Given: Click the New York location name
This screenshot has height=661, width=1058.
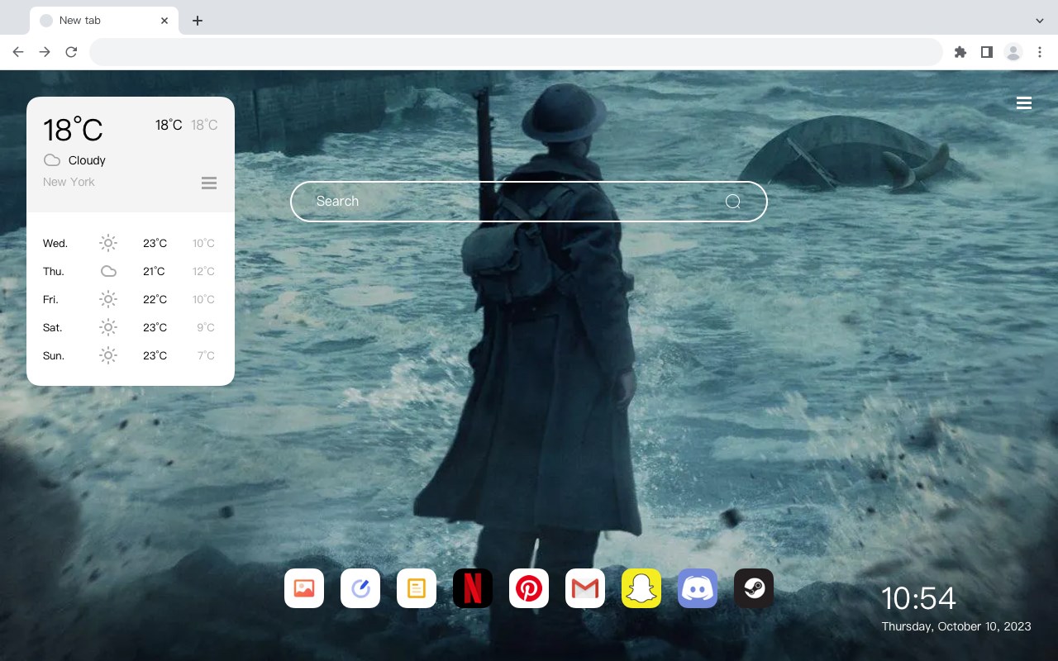Looking at the screenshot, I should 69,182.
